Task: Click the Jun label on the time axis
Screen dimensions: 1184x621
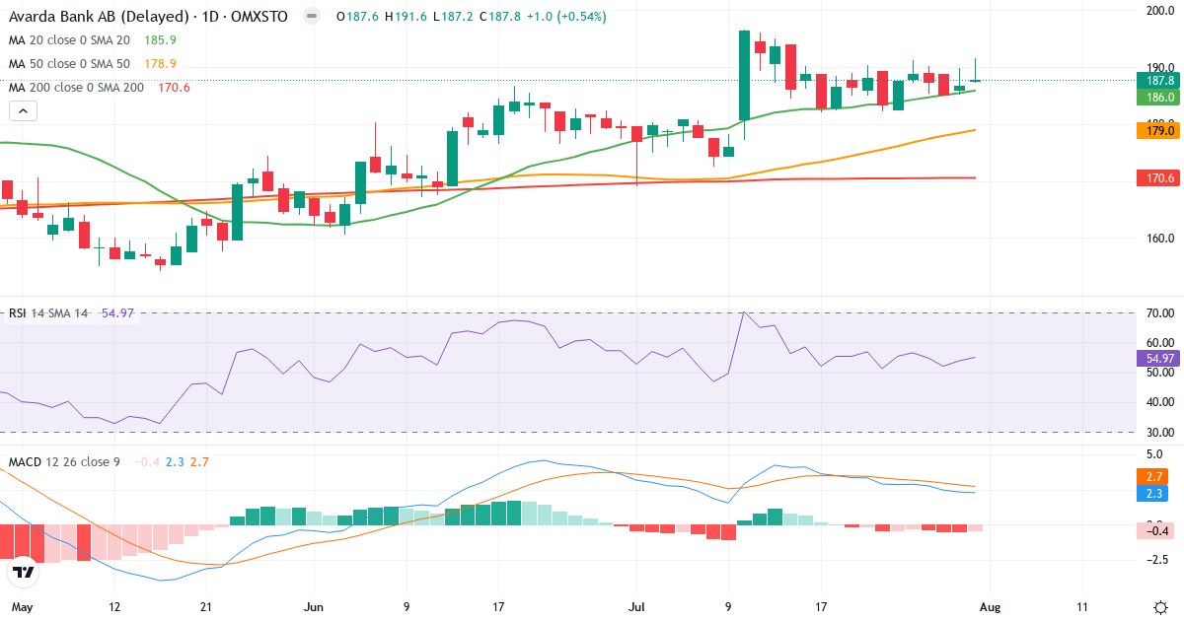Action: pyautogui.click(x=315, y=606)
